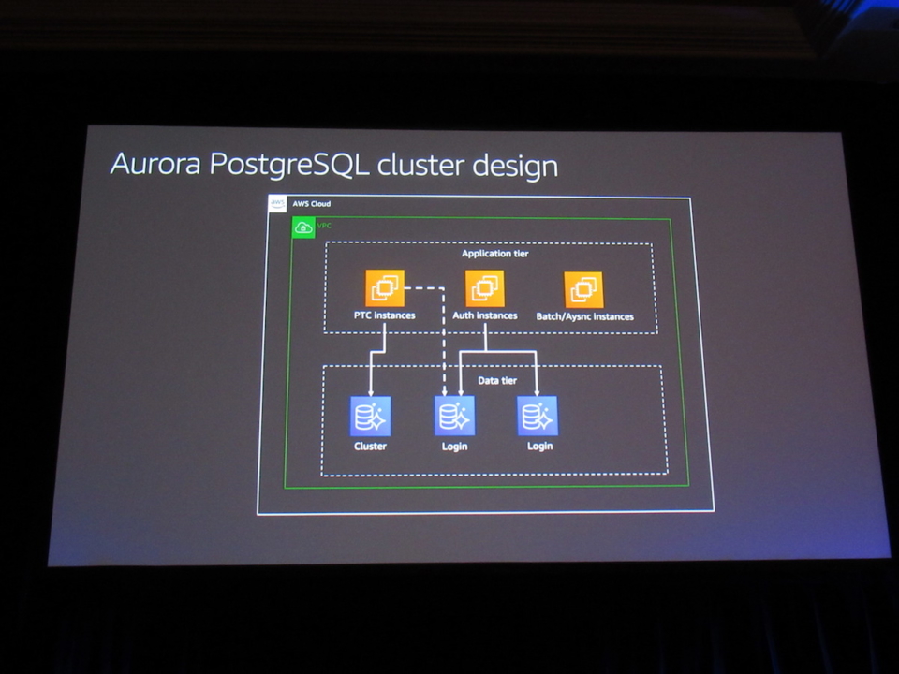Click the Auth instances label
The image size is (899, 674).
[485, 315]
